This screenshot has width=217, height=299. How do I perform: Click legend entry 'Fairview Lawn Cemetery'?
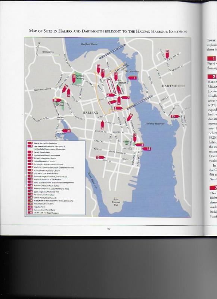41,195
